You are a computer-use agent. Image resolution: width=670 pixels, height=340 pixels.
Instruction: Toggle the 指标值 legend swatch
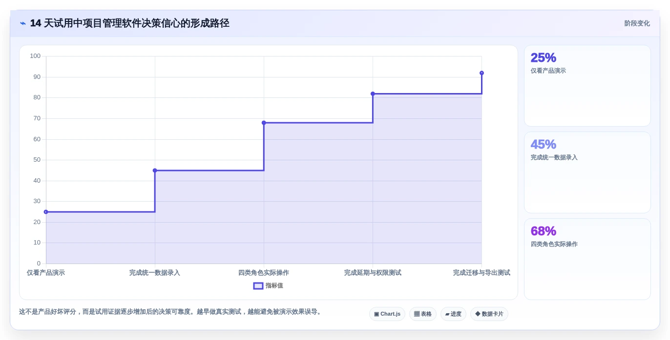point(258,286)
